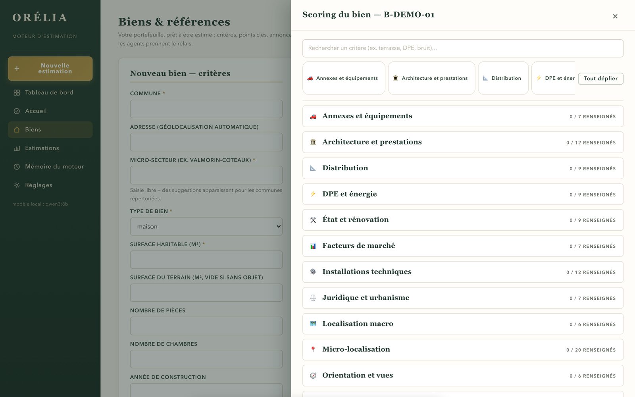Image resolution: width=635 pixels, height=397 pixels.
Task: Click the Surface habitable input field
Action: pyautogui.click(x=206, y=260)
